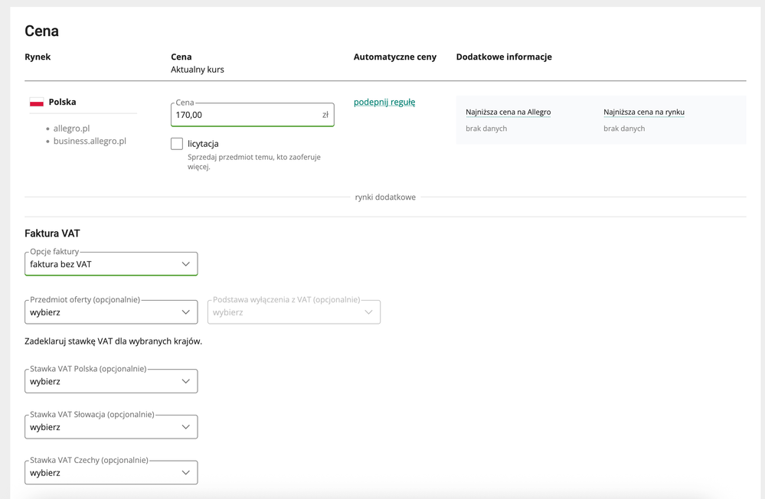
Task: Click the Dodatkowe informacje column header
Action: tap(503, 57)
